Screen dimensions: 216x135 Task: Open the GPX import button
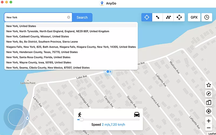[x=194, y=17]
